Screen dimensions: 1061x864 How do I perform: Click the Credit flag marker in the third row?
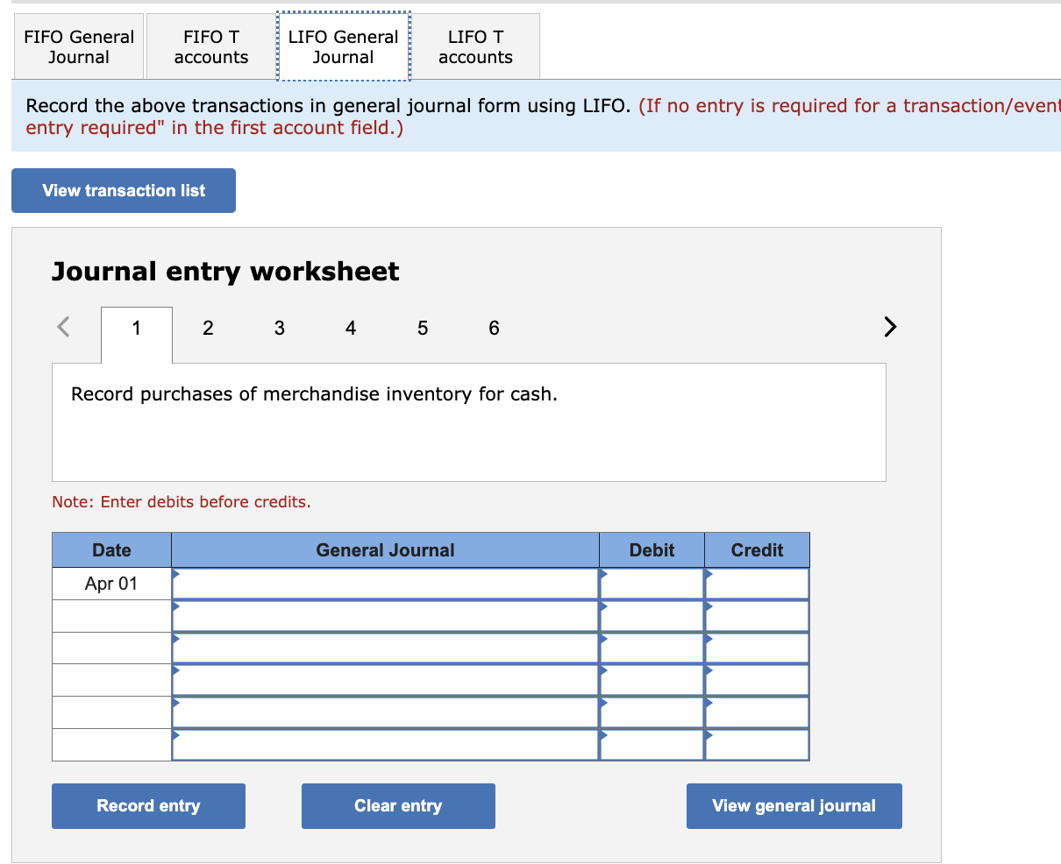pos(709,639)
